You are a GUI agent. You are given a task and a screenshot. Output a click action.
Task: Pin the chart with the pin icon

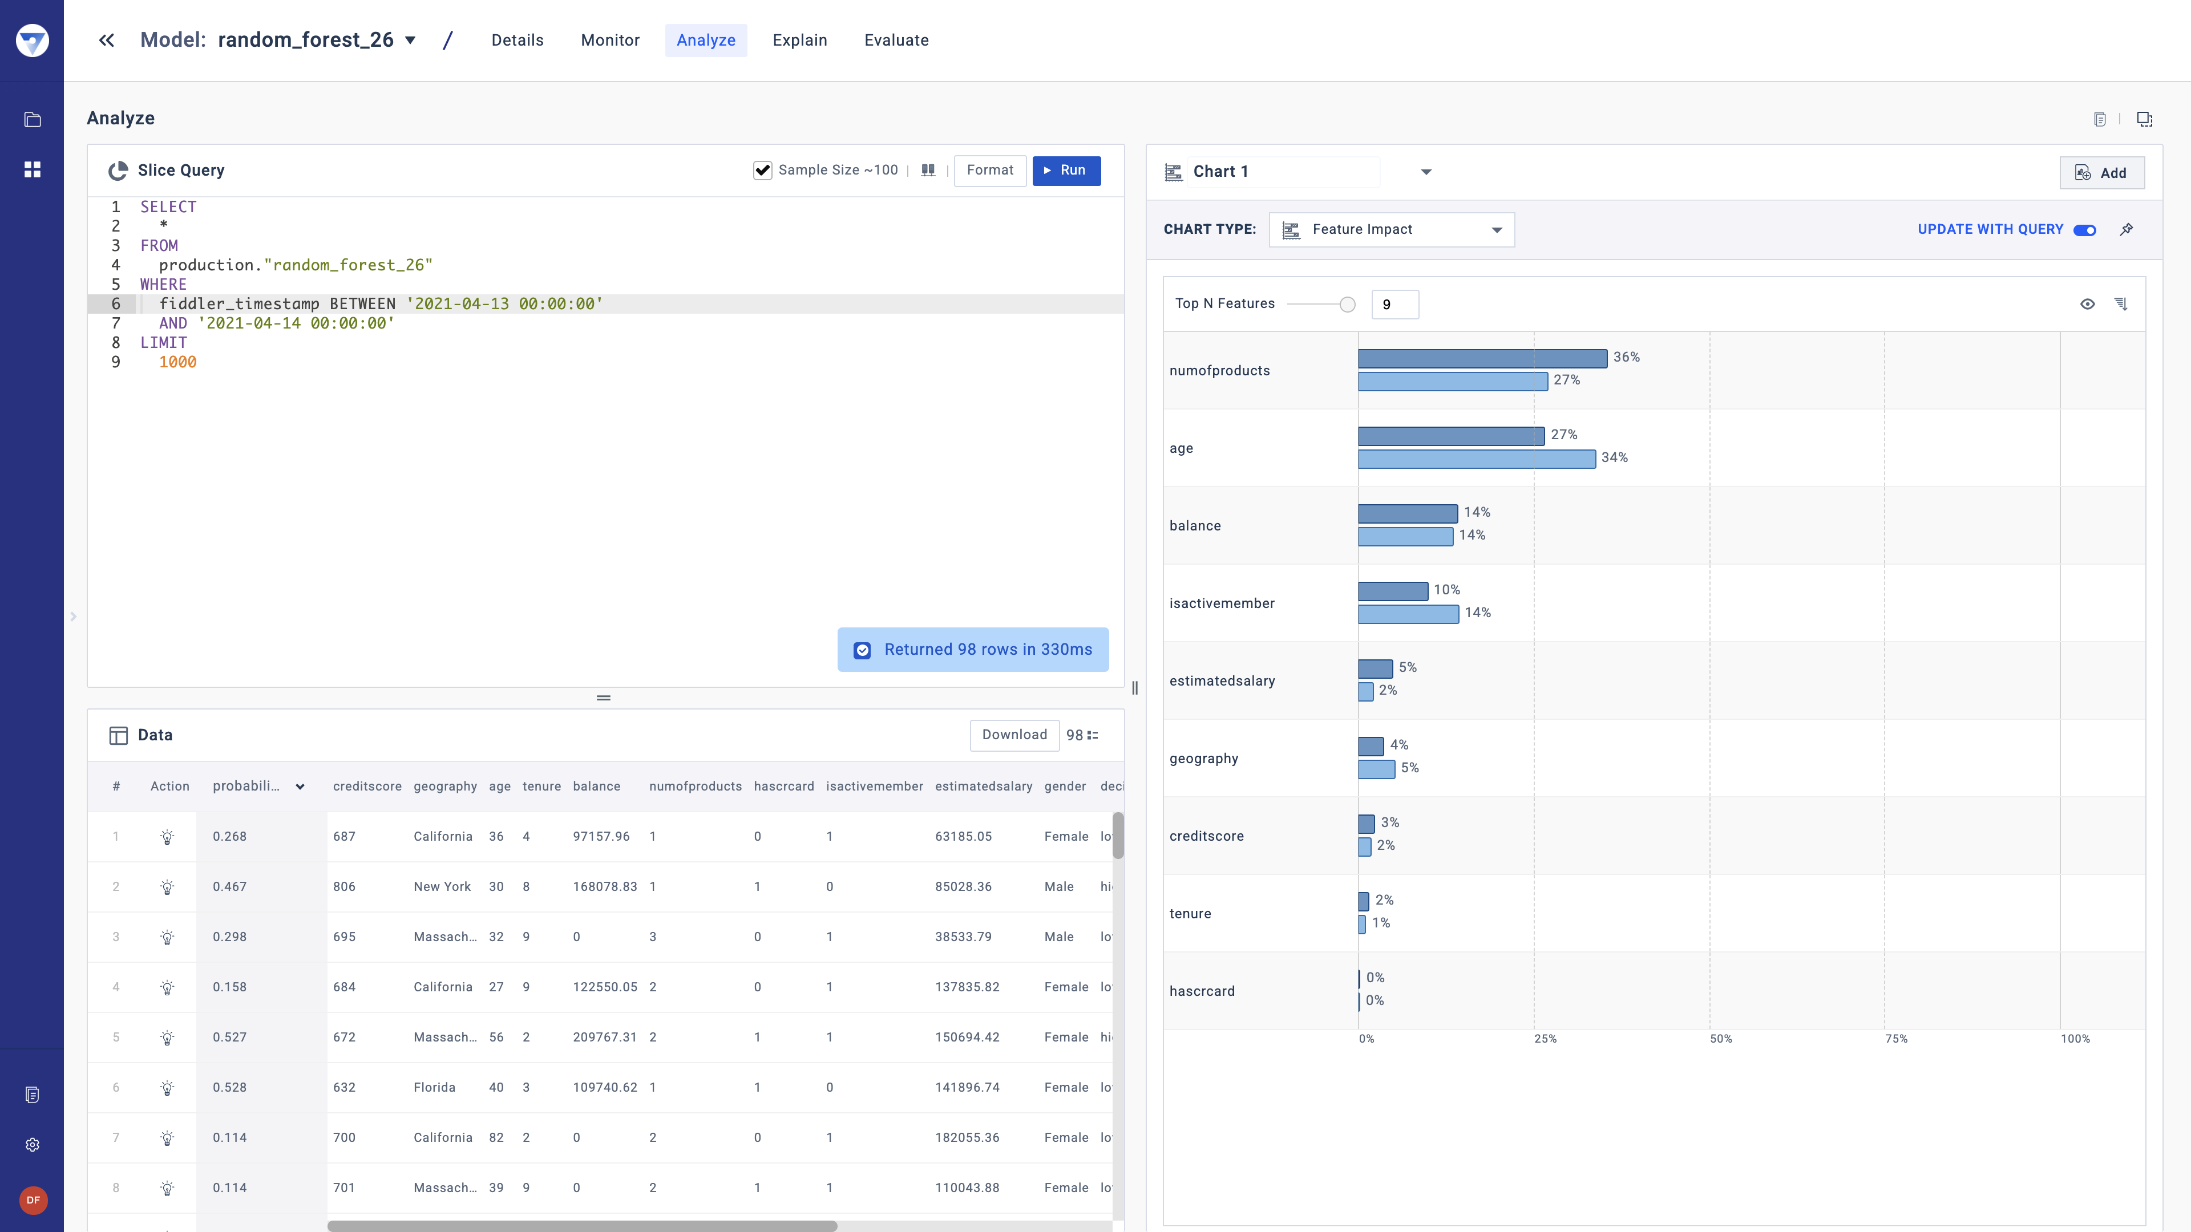(2127, 229)
